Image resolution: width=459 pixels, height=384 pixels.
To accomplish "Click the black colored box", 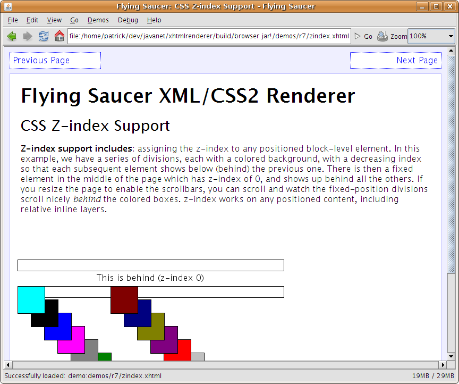I will (45, 313).
